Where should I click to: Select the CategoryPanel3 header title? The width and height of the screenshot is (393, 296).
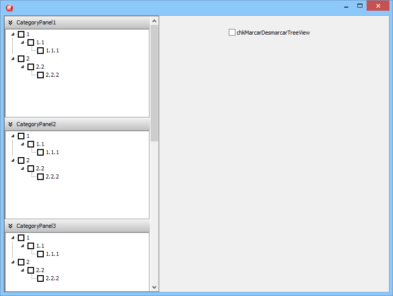[x=36, y=226]
